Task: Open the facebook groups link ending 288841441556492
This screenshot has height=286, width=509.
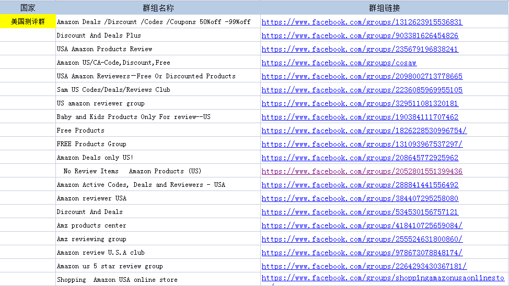Action: [360, 185]
